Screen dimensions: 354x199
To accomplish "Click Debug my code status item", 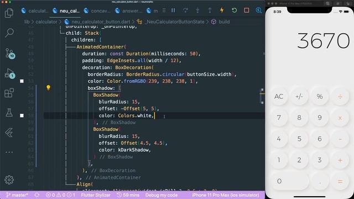I will tap(162, 195).
